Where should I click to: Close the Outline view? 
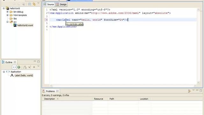click(15, 62)
